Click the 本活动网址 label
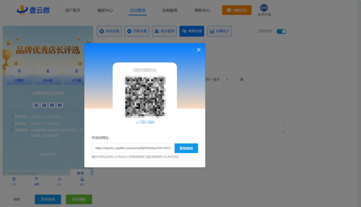 click(101, 138)
